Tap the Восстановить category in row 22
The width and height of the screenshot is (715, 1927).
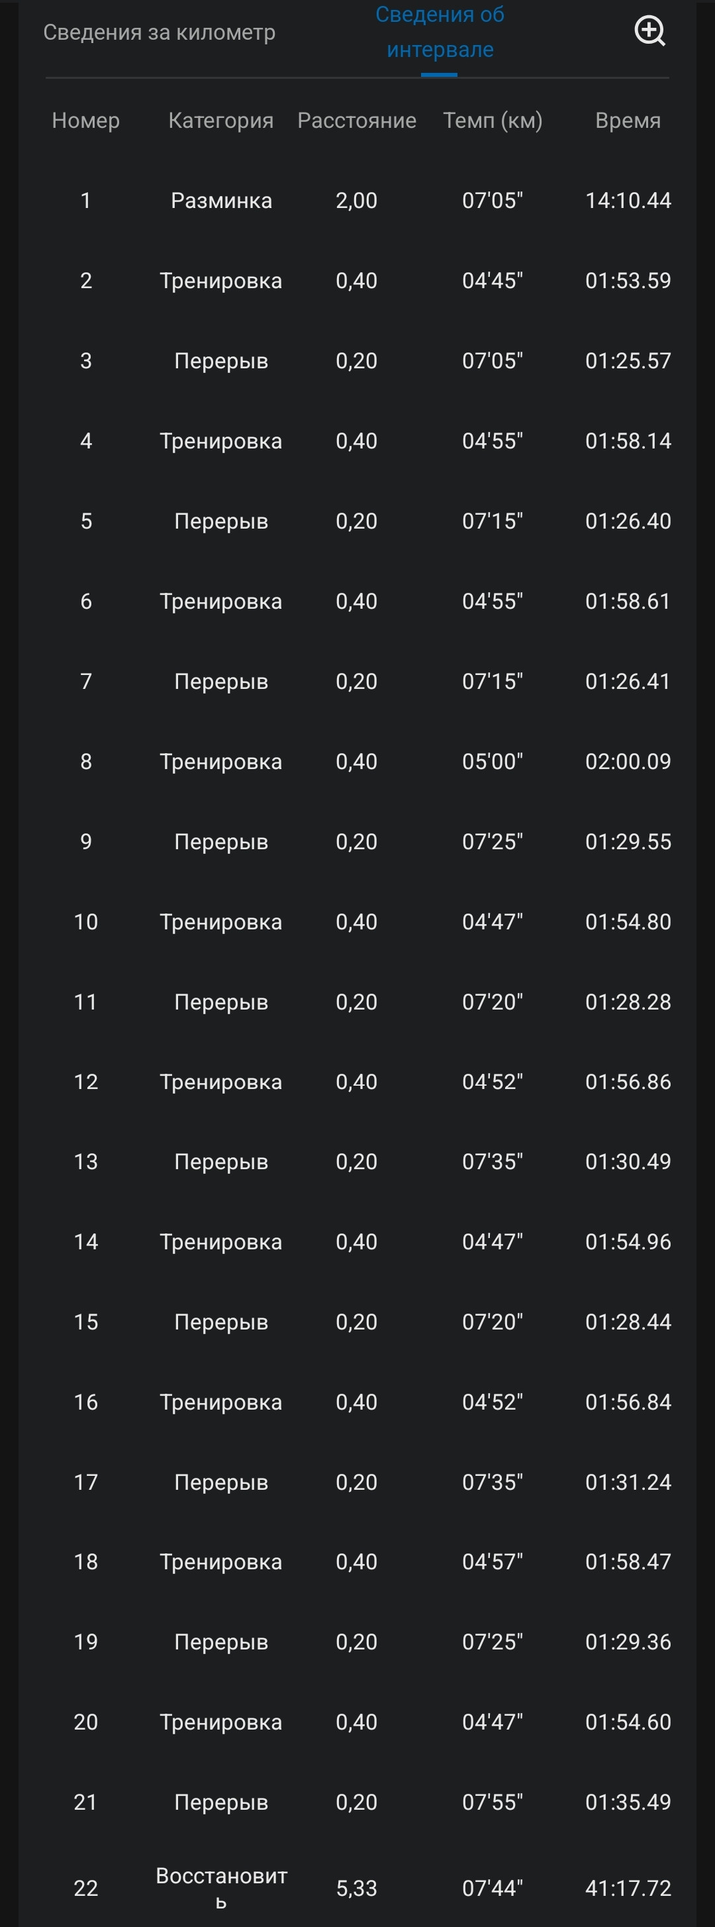(221, 1887)
